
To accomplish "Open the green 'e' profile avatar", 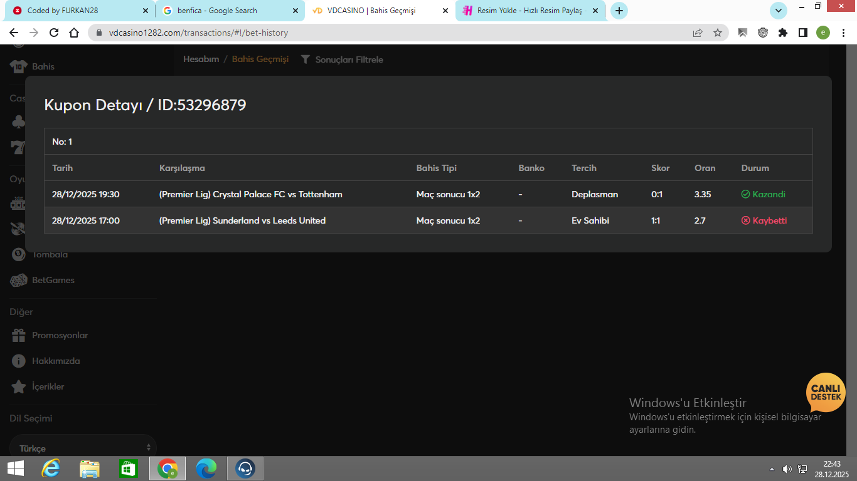I will click(x=823, y=33).
